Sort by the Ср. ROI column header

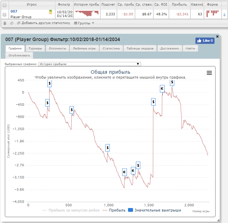[161, 5]
